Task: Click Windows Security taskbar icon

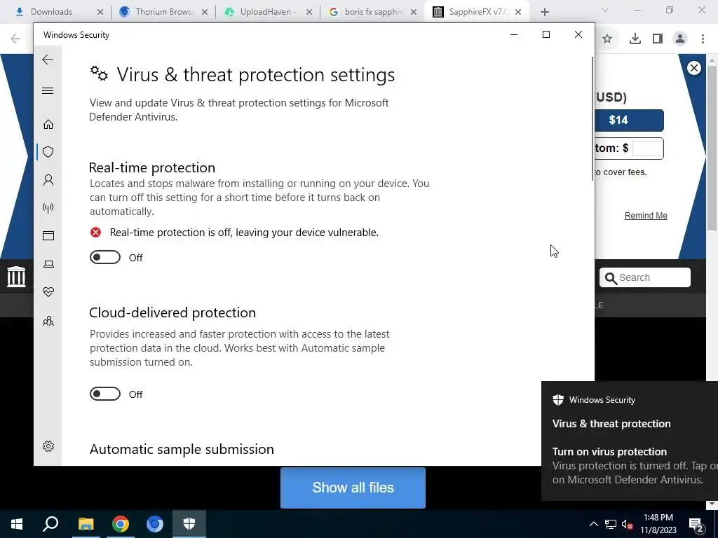Action: tap(189, 524)
